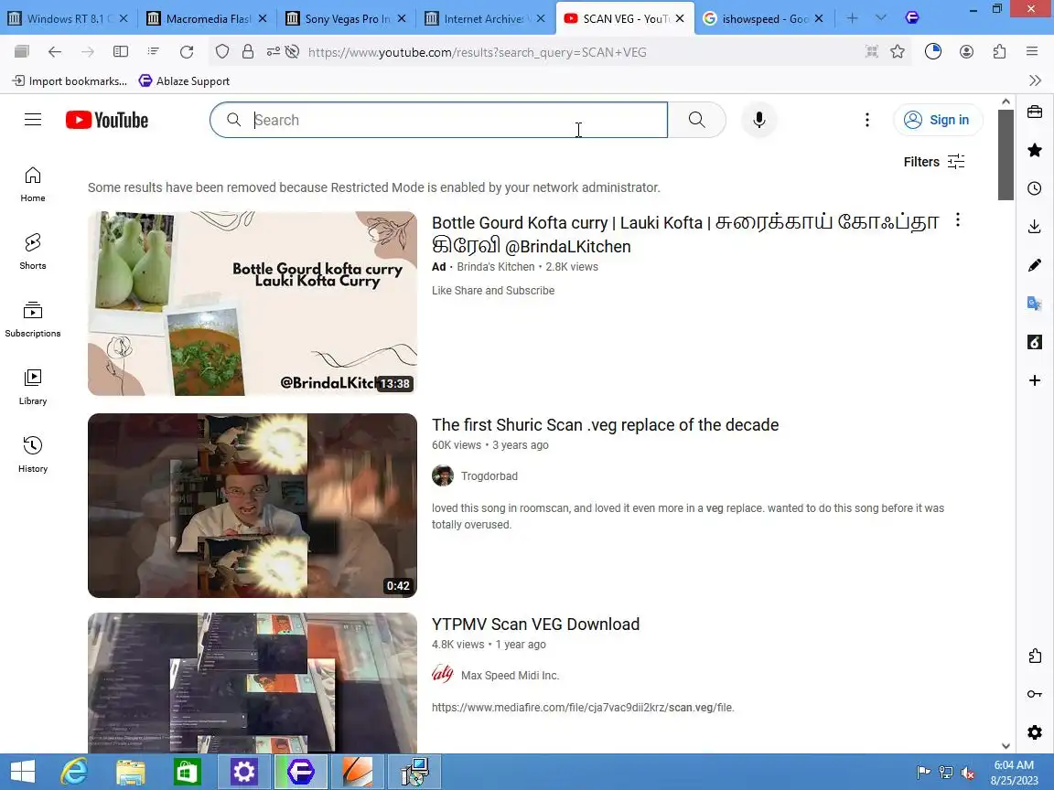Visit Trogdorbad channel

point(489,475)
